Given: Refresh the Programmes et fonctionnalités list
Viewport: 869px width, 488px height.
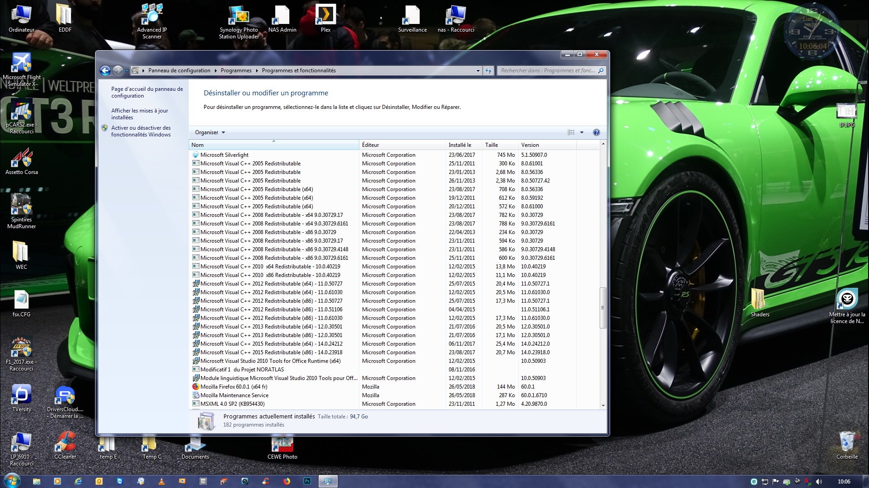Looking at the screenshot, I should coord(488,70).
